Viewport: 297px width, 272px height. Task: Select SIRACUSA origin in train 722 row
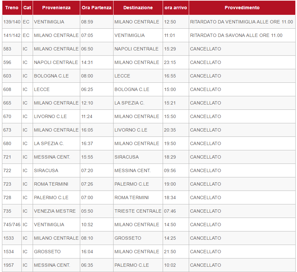(46, 170)
